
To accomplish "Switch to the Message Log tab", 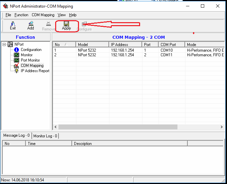I will [x=16, y=135].
